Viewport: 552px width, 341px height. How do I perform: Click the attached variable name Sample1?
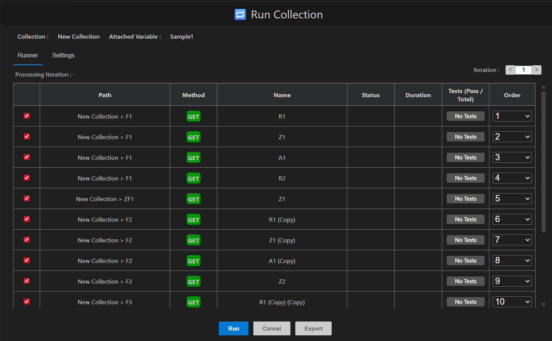181,36
